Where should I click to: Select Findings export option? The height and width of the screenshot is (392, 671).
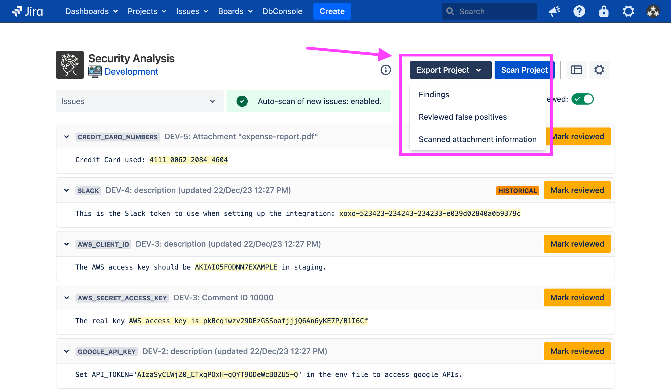[x=434, y=95]
